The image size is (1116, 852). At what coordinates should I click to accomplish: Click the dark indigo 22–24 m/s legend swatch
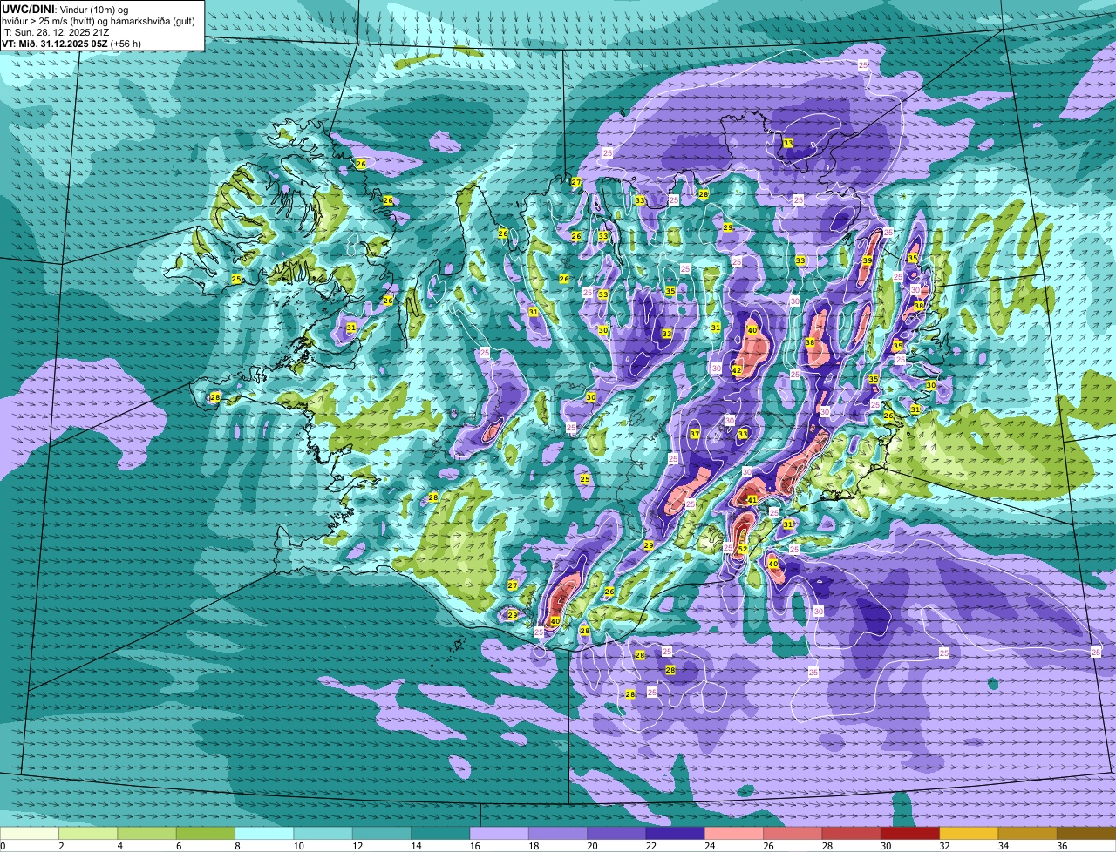tap(675, 834)
